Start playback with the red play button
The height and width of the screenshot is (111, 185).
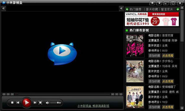click(27, 102)
